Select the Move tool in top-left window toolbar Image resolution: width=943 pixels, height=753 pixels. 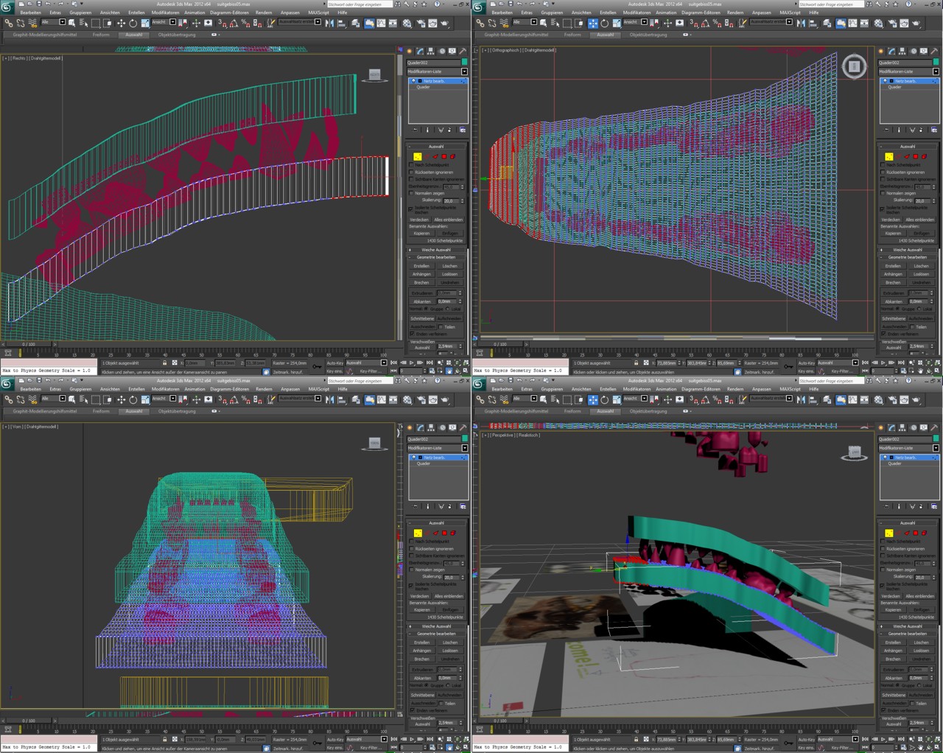(x=122, y=23)
